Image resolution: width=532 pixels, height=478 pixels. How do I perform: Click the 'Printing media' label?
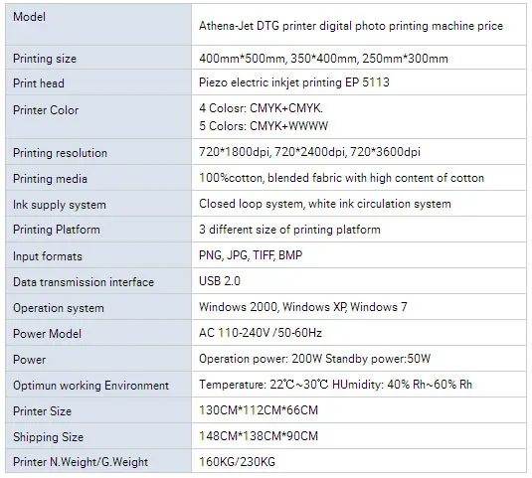[x=50, y=179]
